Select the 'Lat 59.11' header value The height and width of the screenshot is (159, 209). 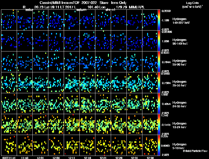52,7
